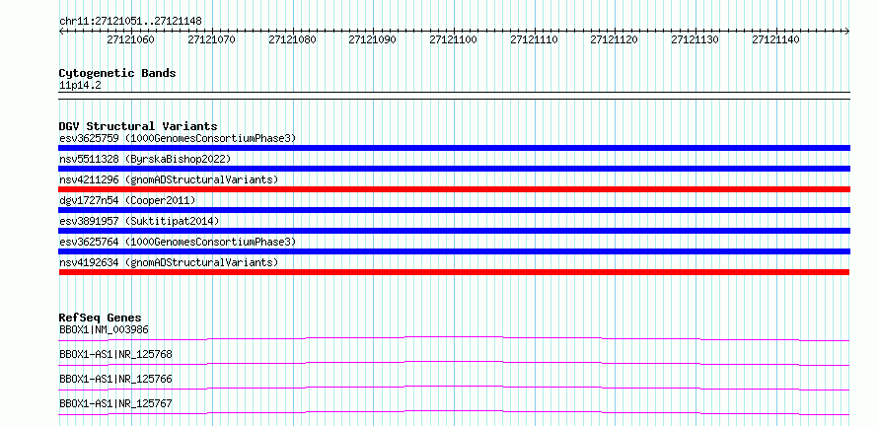This screenshot has height=426, width=878.
Task: Click the magenta line of BBOX1-AS1|NR_125768
Action: pyautogui.click(x=454, y=363)
